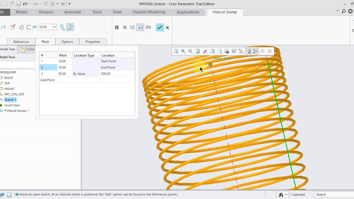Accept the helical sweep with green checkmark
354x199 pixels.
point(160,27)
